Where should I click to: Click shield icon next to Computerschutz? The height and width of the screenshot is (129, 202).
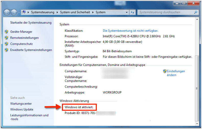(x=6, y=44)
